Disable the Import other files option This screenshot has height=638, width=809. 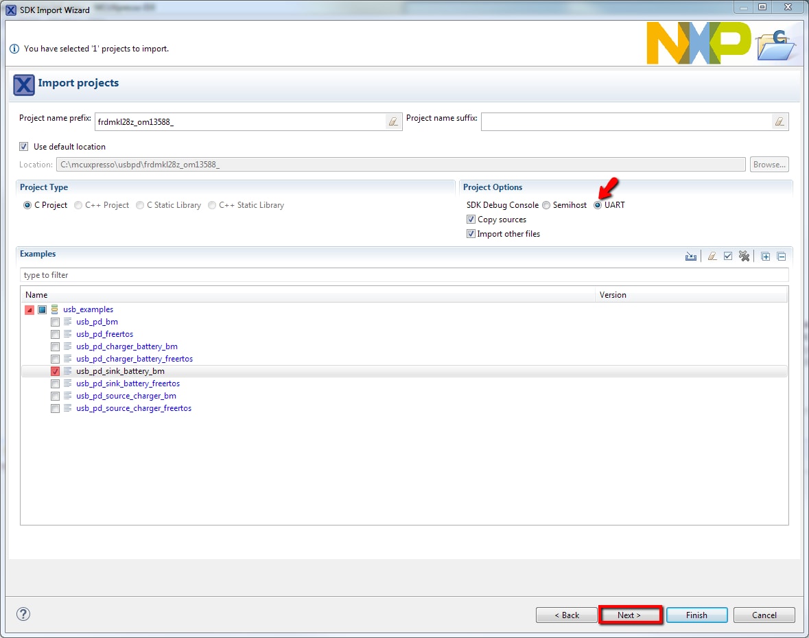[x=471, y=233]
